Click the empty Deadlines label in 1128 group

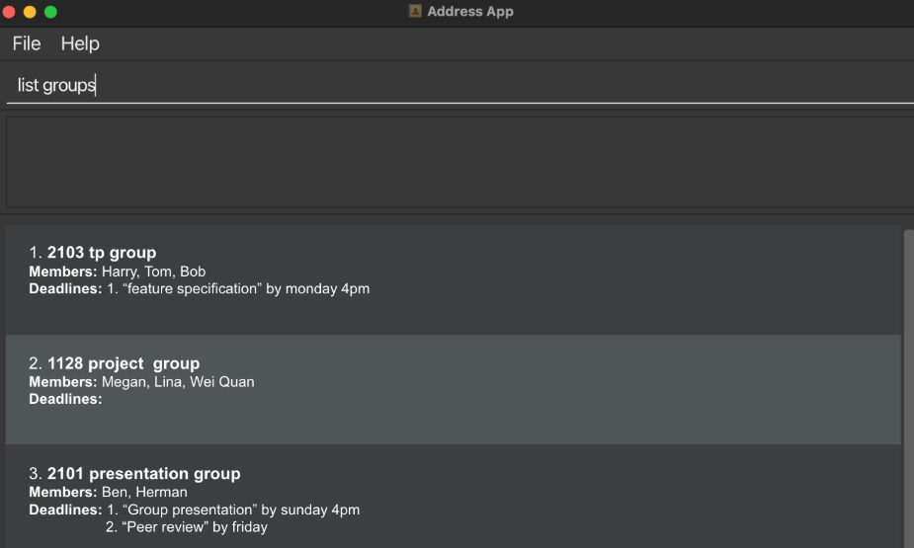65,400
